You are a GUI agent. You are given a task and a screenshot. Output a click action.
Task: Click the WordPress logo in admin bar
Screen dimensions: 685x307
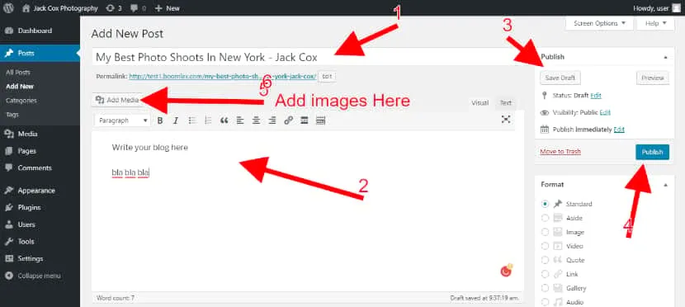click(9, 8)
